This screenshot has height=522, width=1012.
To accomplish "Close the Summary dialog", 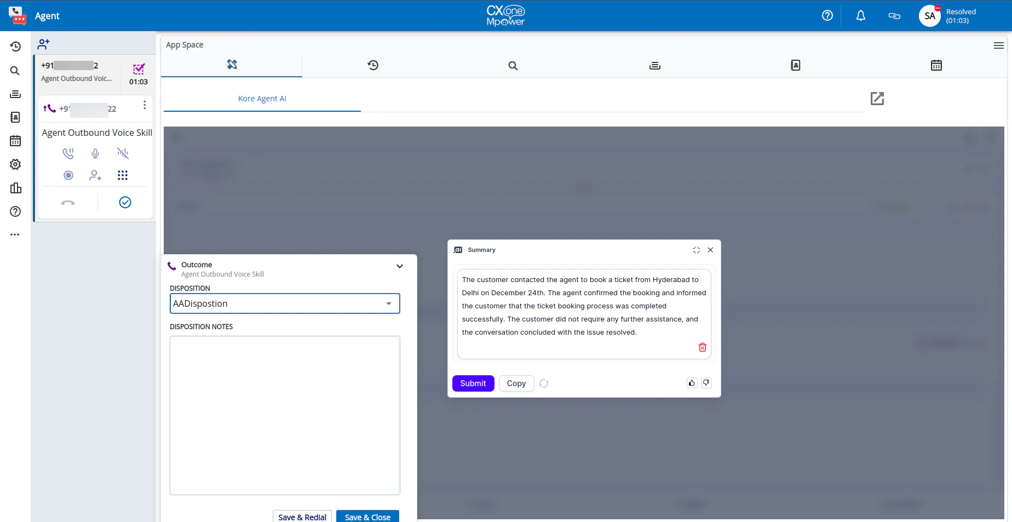I will [x=710, y=250].
